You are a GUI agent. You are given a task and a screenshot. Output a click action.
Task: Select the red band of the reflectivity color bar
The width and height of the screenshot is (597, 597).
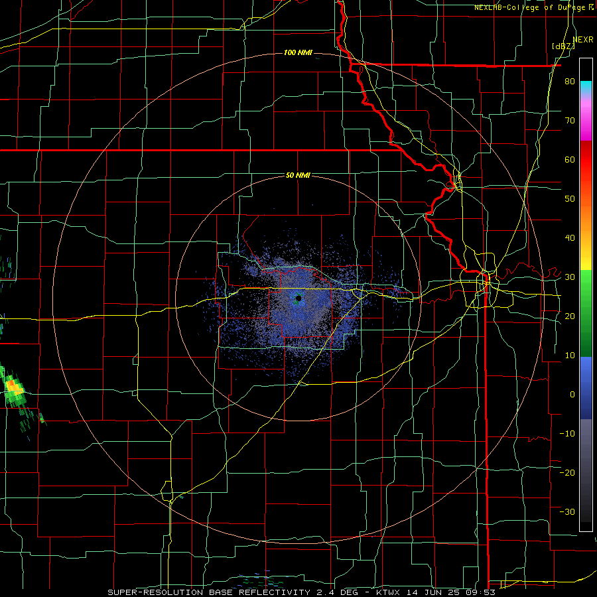click(586, 159)
